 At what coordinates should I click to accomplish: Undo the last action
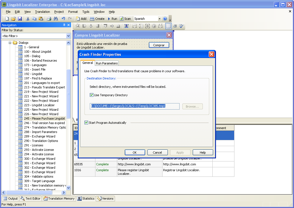coord(63,19)
